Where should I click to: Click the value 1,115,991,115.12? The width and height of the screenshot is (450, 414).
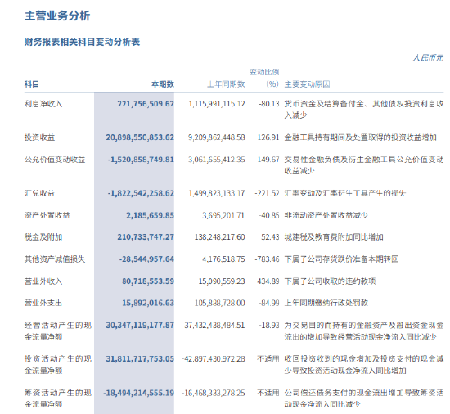coord(217,104)
